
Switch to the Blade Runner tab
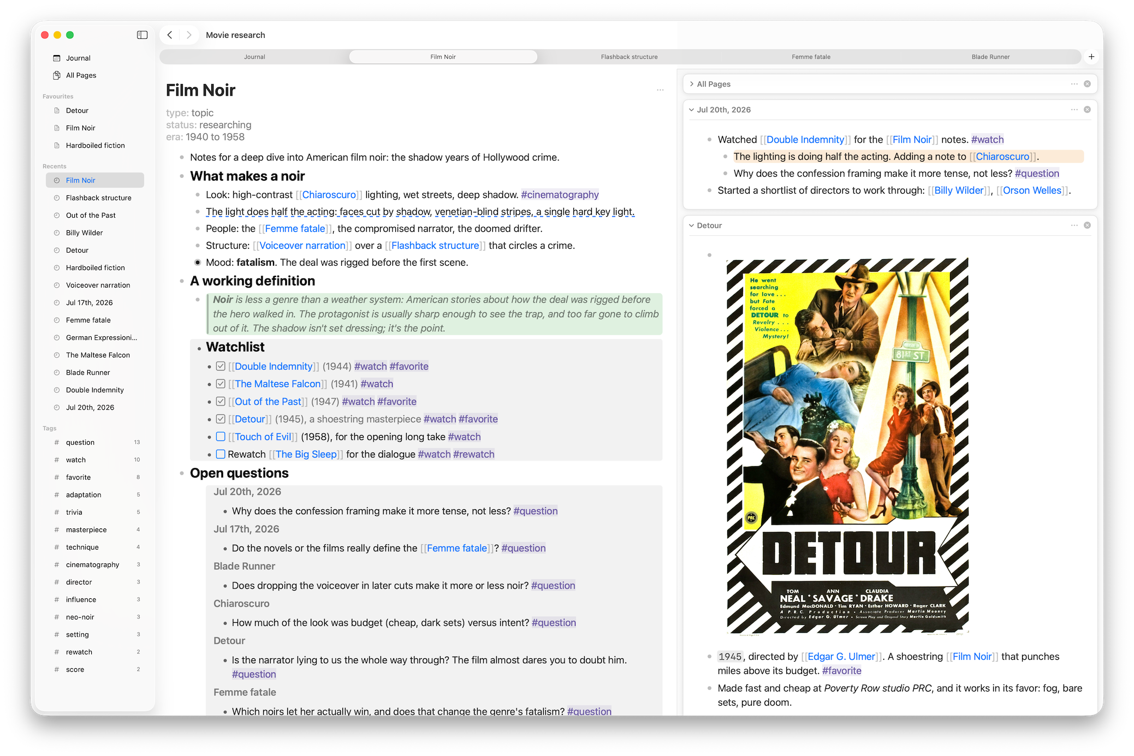coord(990,57)
